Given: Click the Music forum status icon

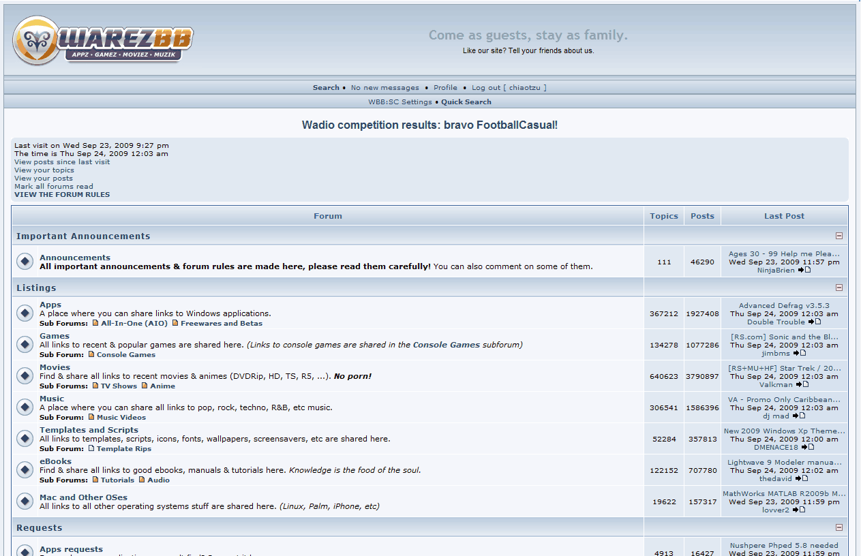Looking at the screenshot, I should click(25, 407).
